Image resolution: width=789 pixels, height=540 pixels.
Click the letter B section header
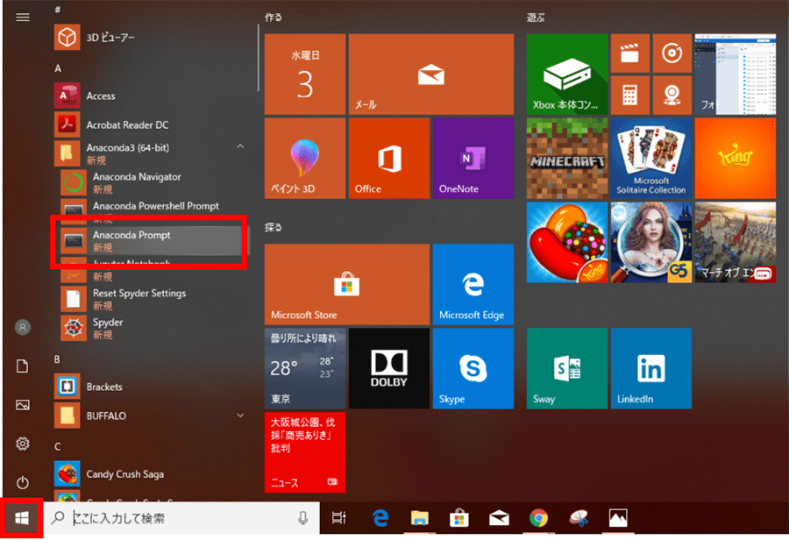tap(57, 359)
